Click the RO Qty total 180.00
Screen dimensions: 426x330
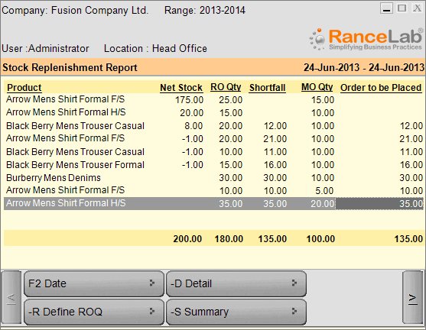pyautogui.click(x=229, y=239)
